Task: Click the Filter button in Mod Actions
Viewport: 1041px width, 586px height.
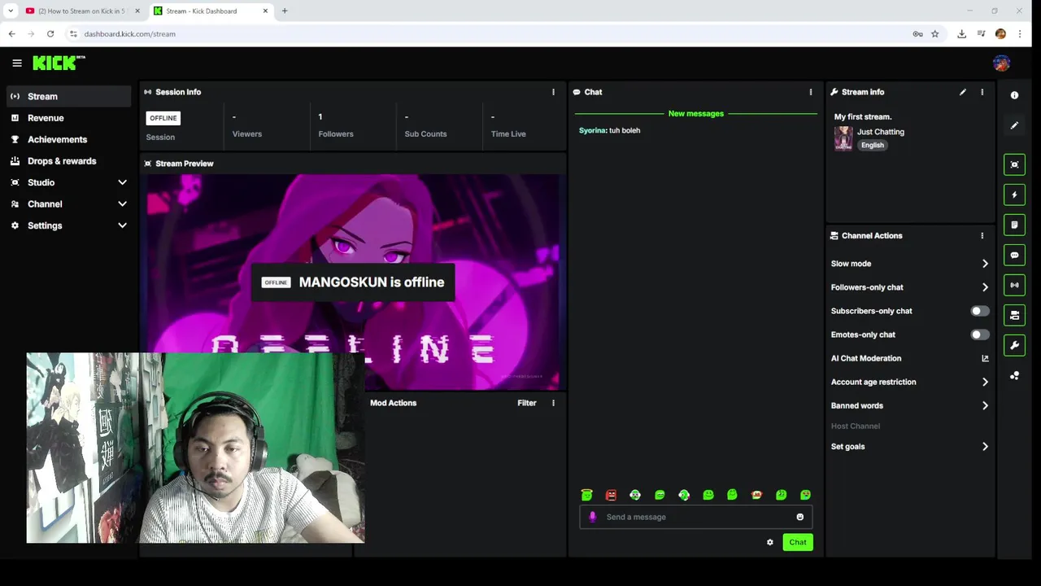Action: [x=527, y=403]
